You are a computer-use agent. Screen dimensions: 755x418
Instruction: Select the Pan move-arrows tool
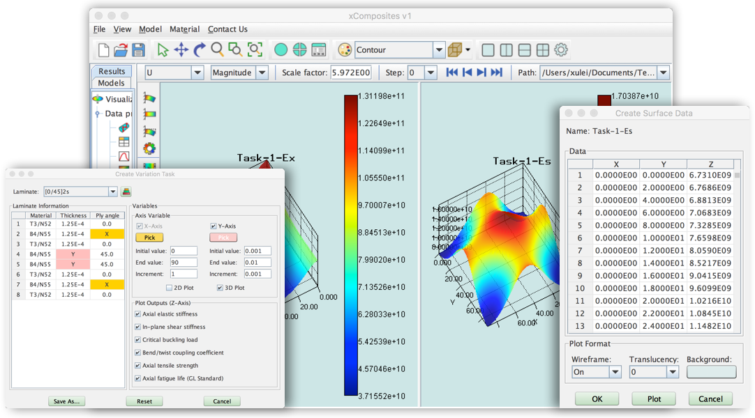(181, 49)
